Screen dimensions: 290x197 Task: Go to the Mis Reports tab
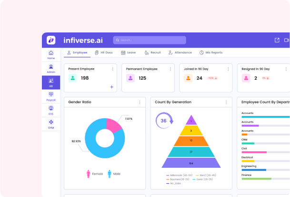click(211, 52)
